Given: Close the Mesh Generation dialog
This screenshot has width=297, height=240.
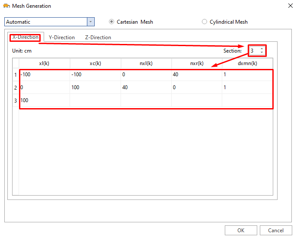Looking at the screenshot, I should coord(289,6).
